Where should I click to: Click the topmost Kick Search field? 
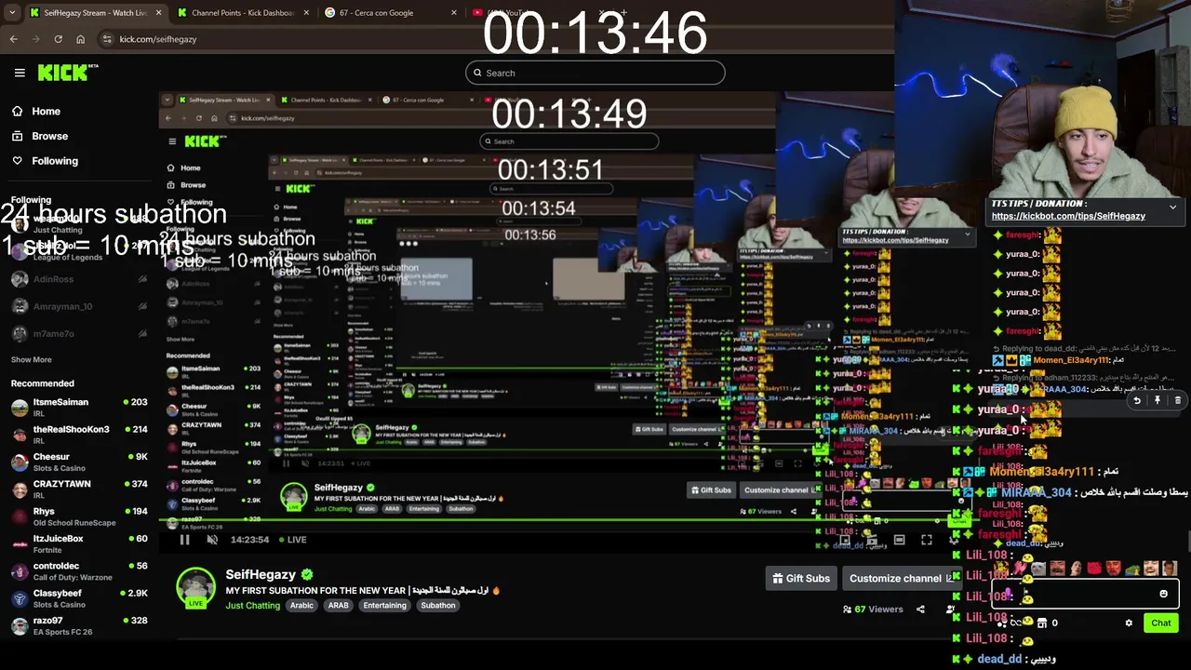pyautogui.click(x=595, y=73)
